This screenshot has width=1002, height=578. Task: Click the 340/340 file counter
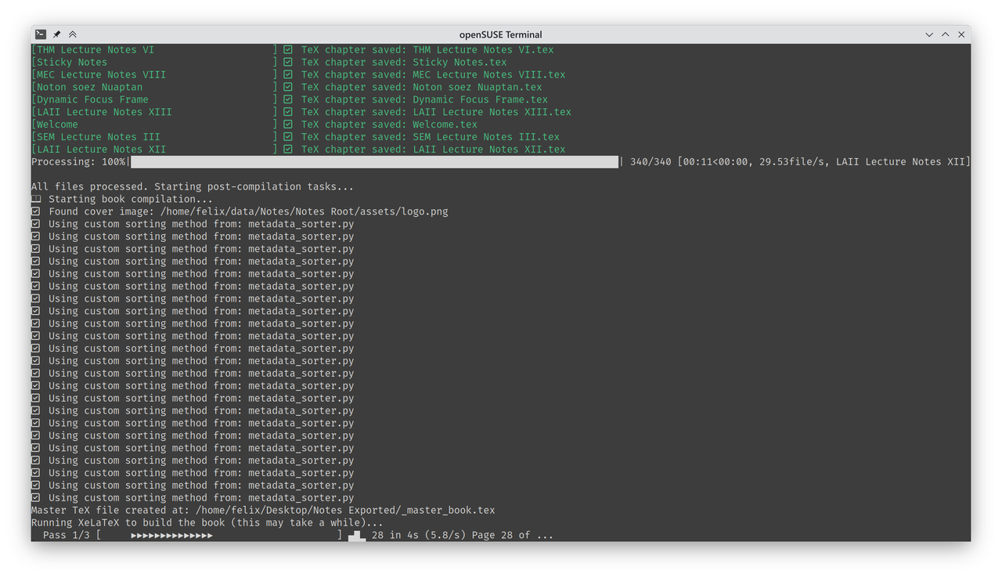[651, 161]
